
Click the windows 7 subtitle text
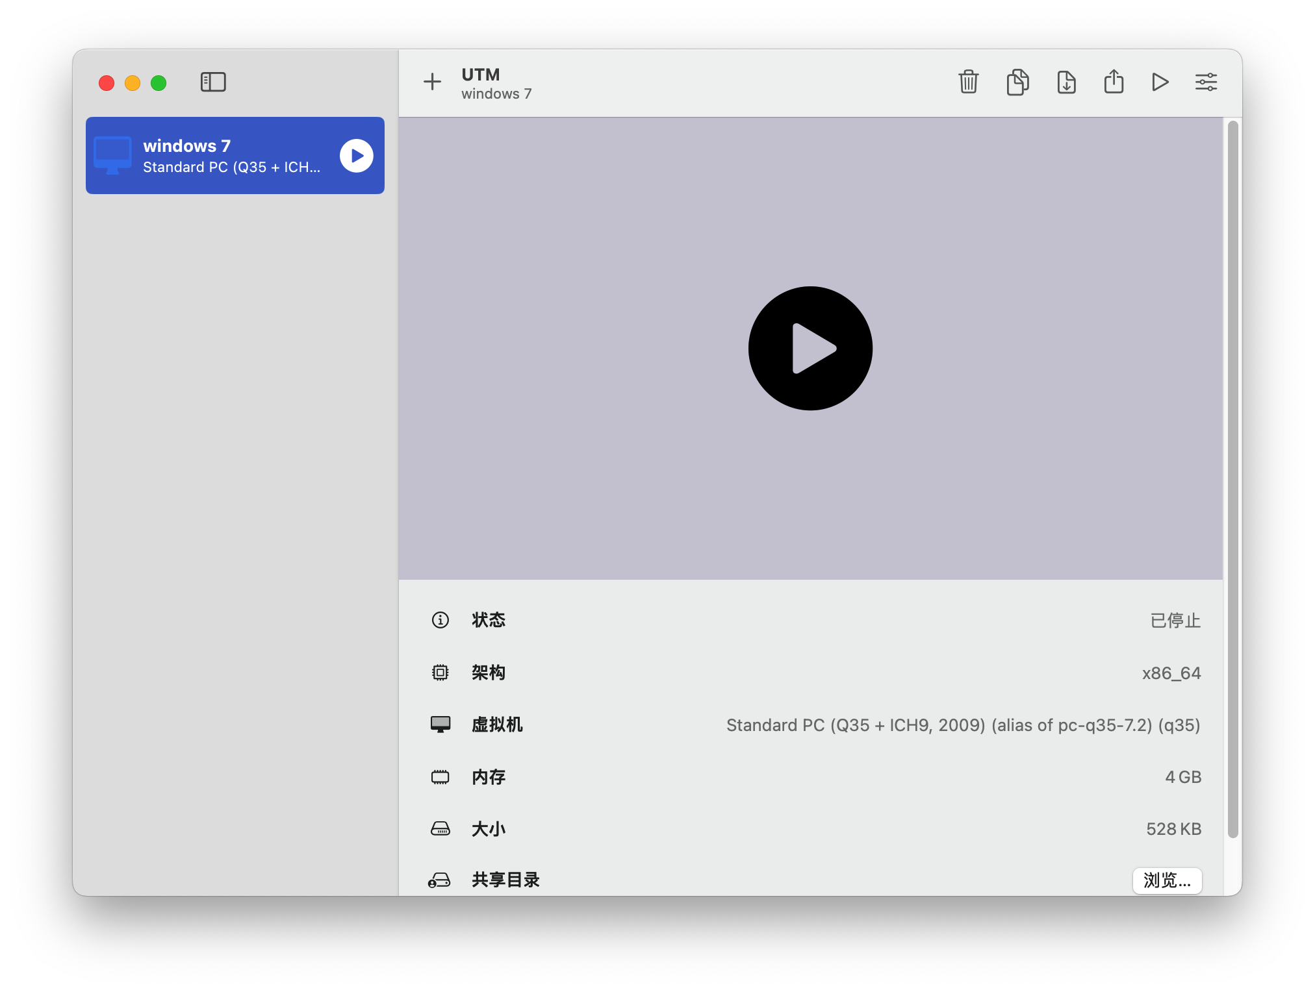point(496,93)
